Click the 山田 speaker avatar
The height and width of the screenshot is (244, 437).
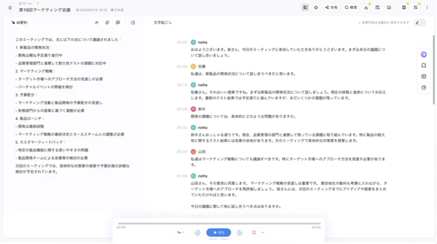(x=193, y=152)
